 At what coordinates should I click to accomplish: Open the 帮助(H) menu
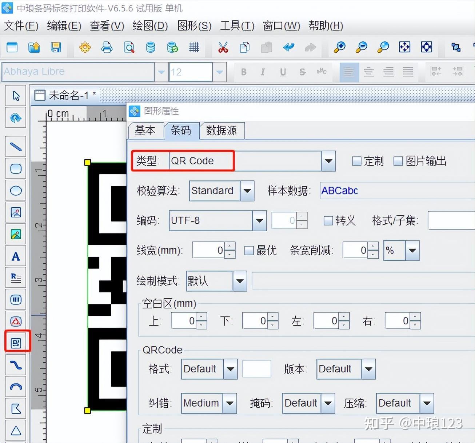[x=326, y=26]
